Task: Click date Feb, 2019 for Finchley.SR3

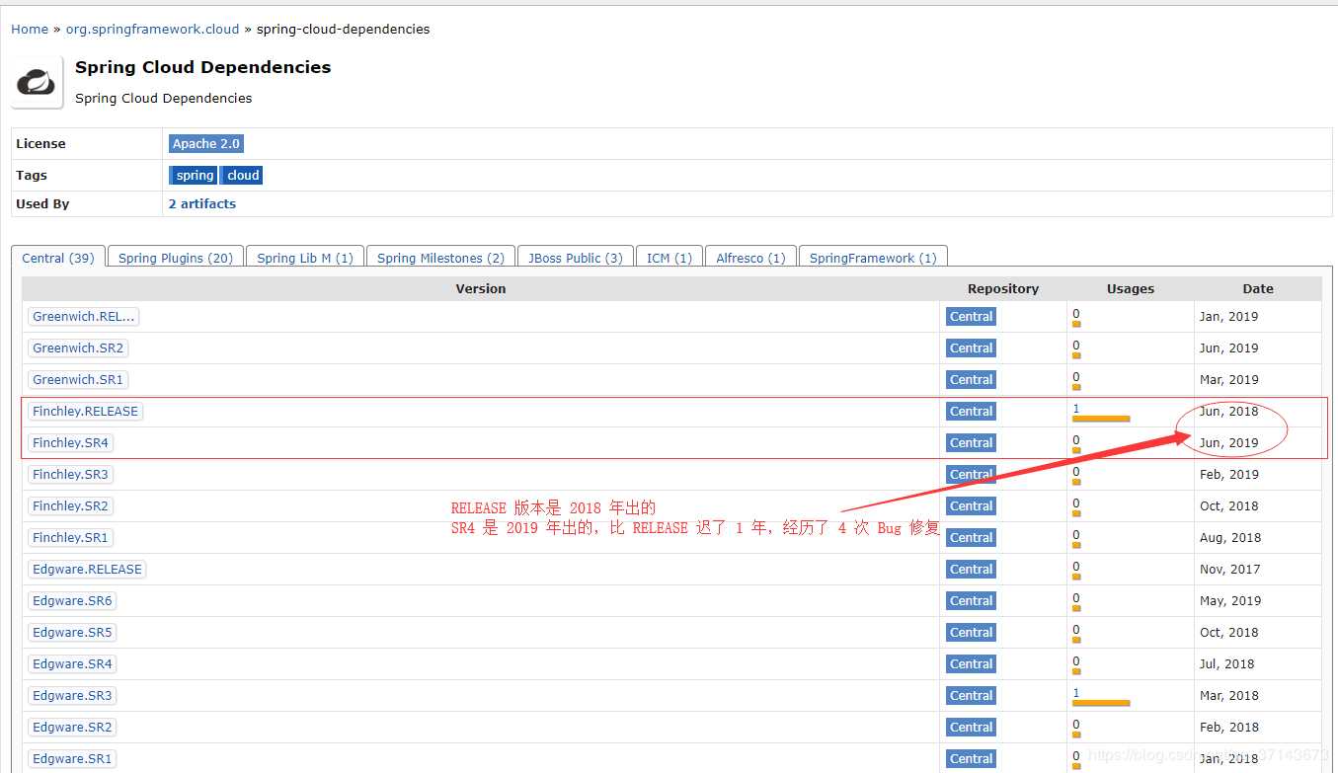Action: pyautogui.click(x=1228, y=475)
